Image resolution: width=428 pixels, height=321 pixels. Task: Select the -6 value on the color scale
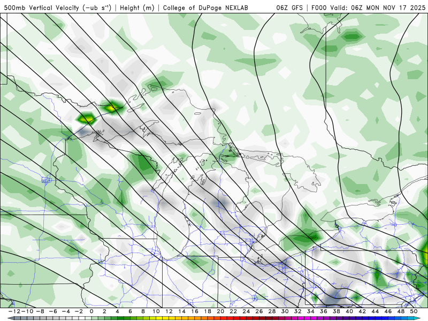click(x=53, y=311)
